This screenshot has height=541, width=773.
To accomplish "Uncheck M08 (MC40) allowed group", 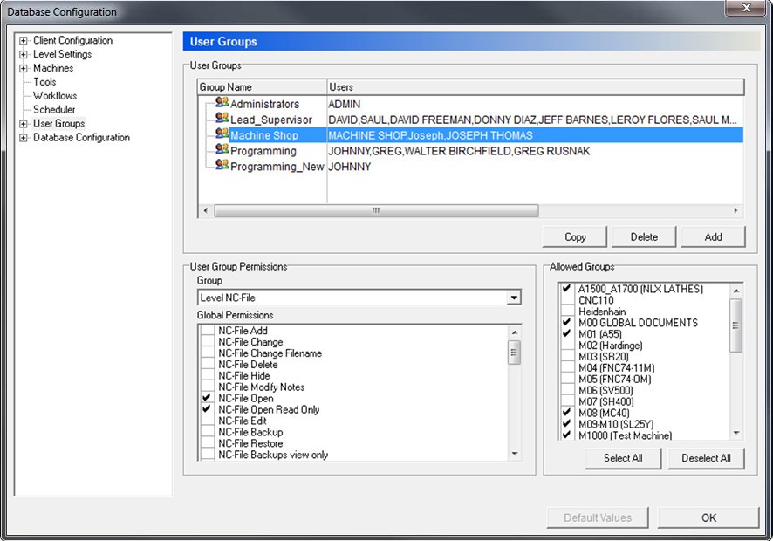I will tap(567, 413).
